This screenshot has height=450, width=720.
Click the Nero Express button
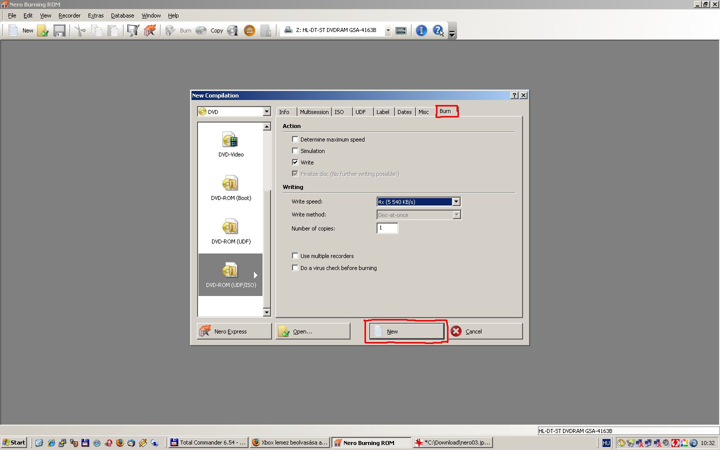[x=234, y=331]
